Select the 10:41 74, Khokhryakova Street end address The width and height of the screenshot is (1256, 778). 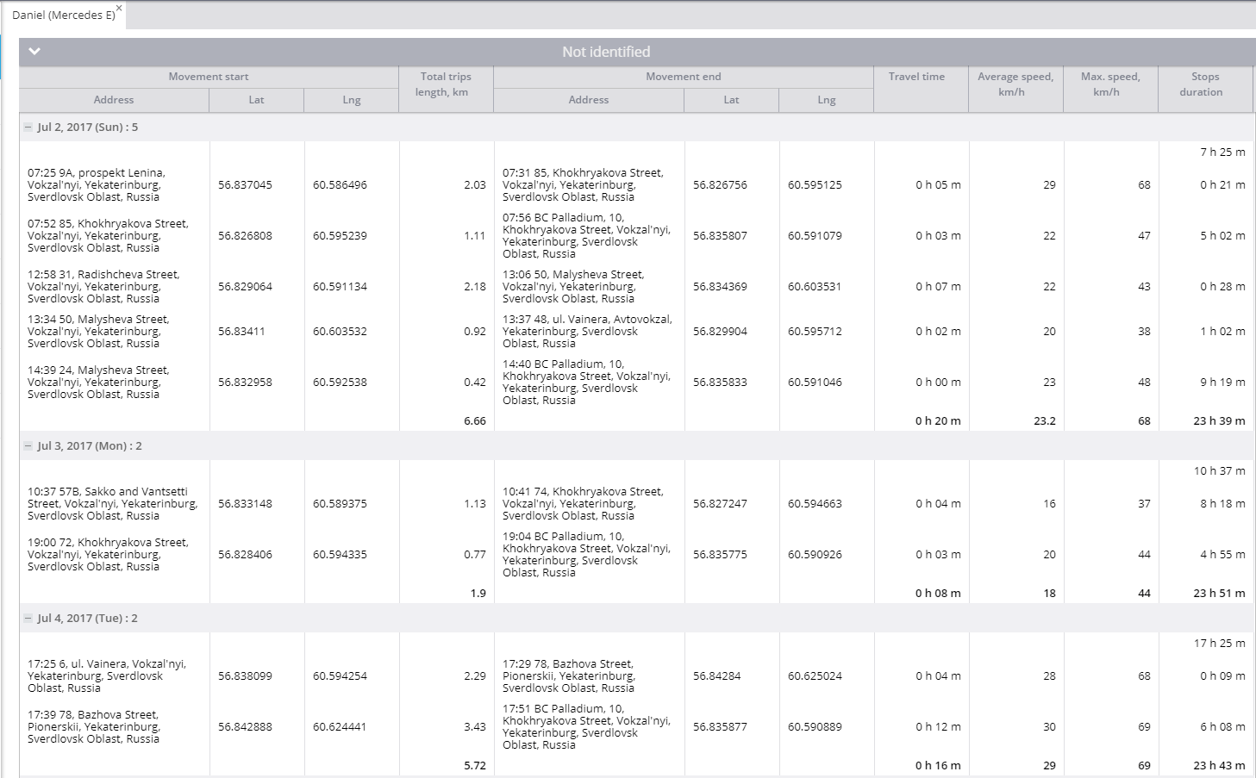583,504
